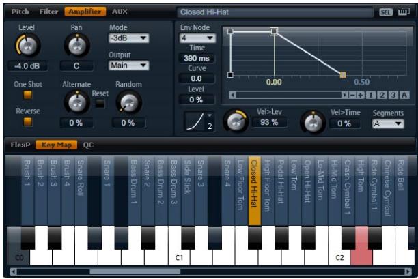Click the envelope zoom out minus button
Viewport: 418px width, 279px height.
352,95
